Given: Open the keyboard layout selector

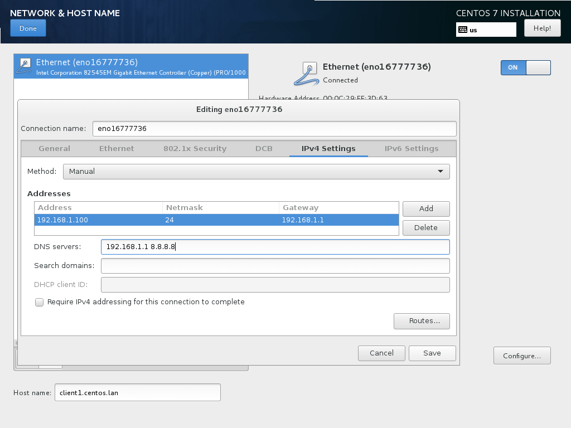Looking at the screenshot, I should [486, 30].
